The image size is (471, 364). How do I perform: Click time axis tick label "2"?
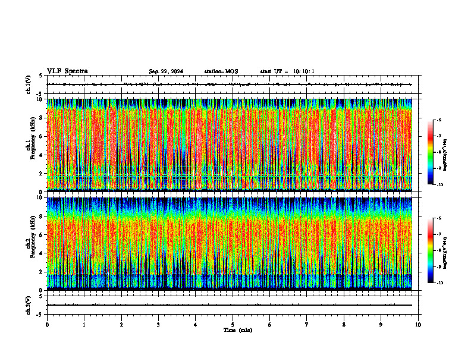point(121,325)
